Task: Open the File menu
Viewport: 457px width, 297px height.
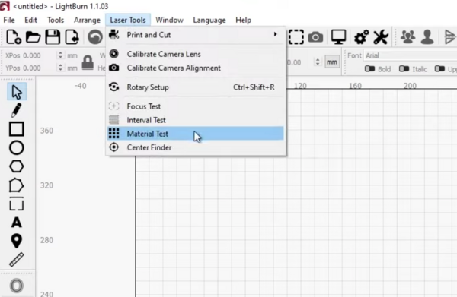Action: pyautogui.click(x=9, y=20)
